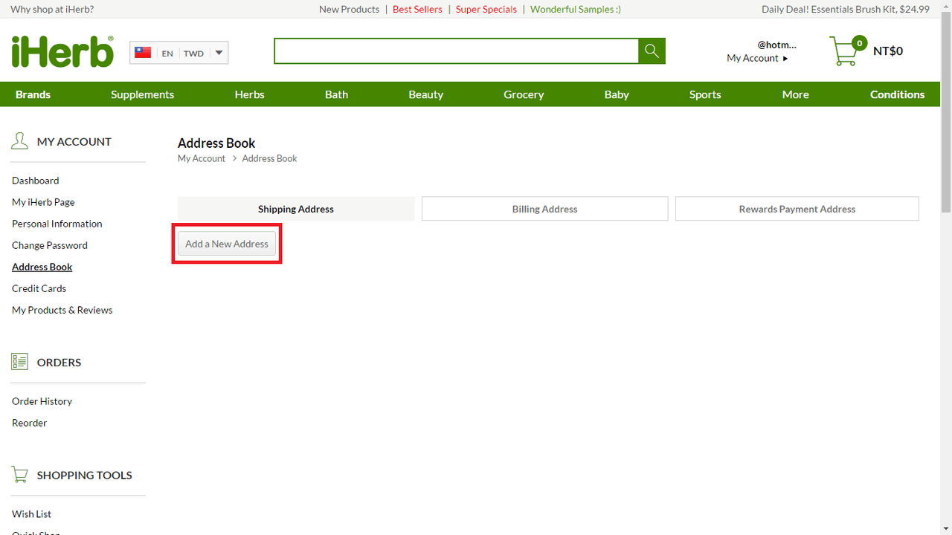952x535 pixels.
Task: Open the New Products link
Action: [x=349, y=10]
